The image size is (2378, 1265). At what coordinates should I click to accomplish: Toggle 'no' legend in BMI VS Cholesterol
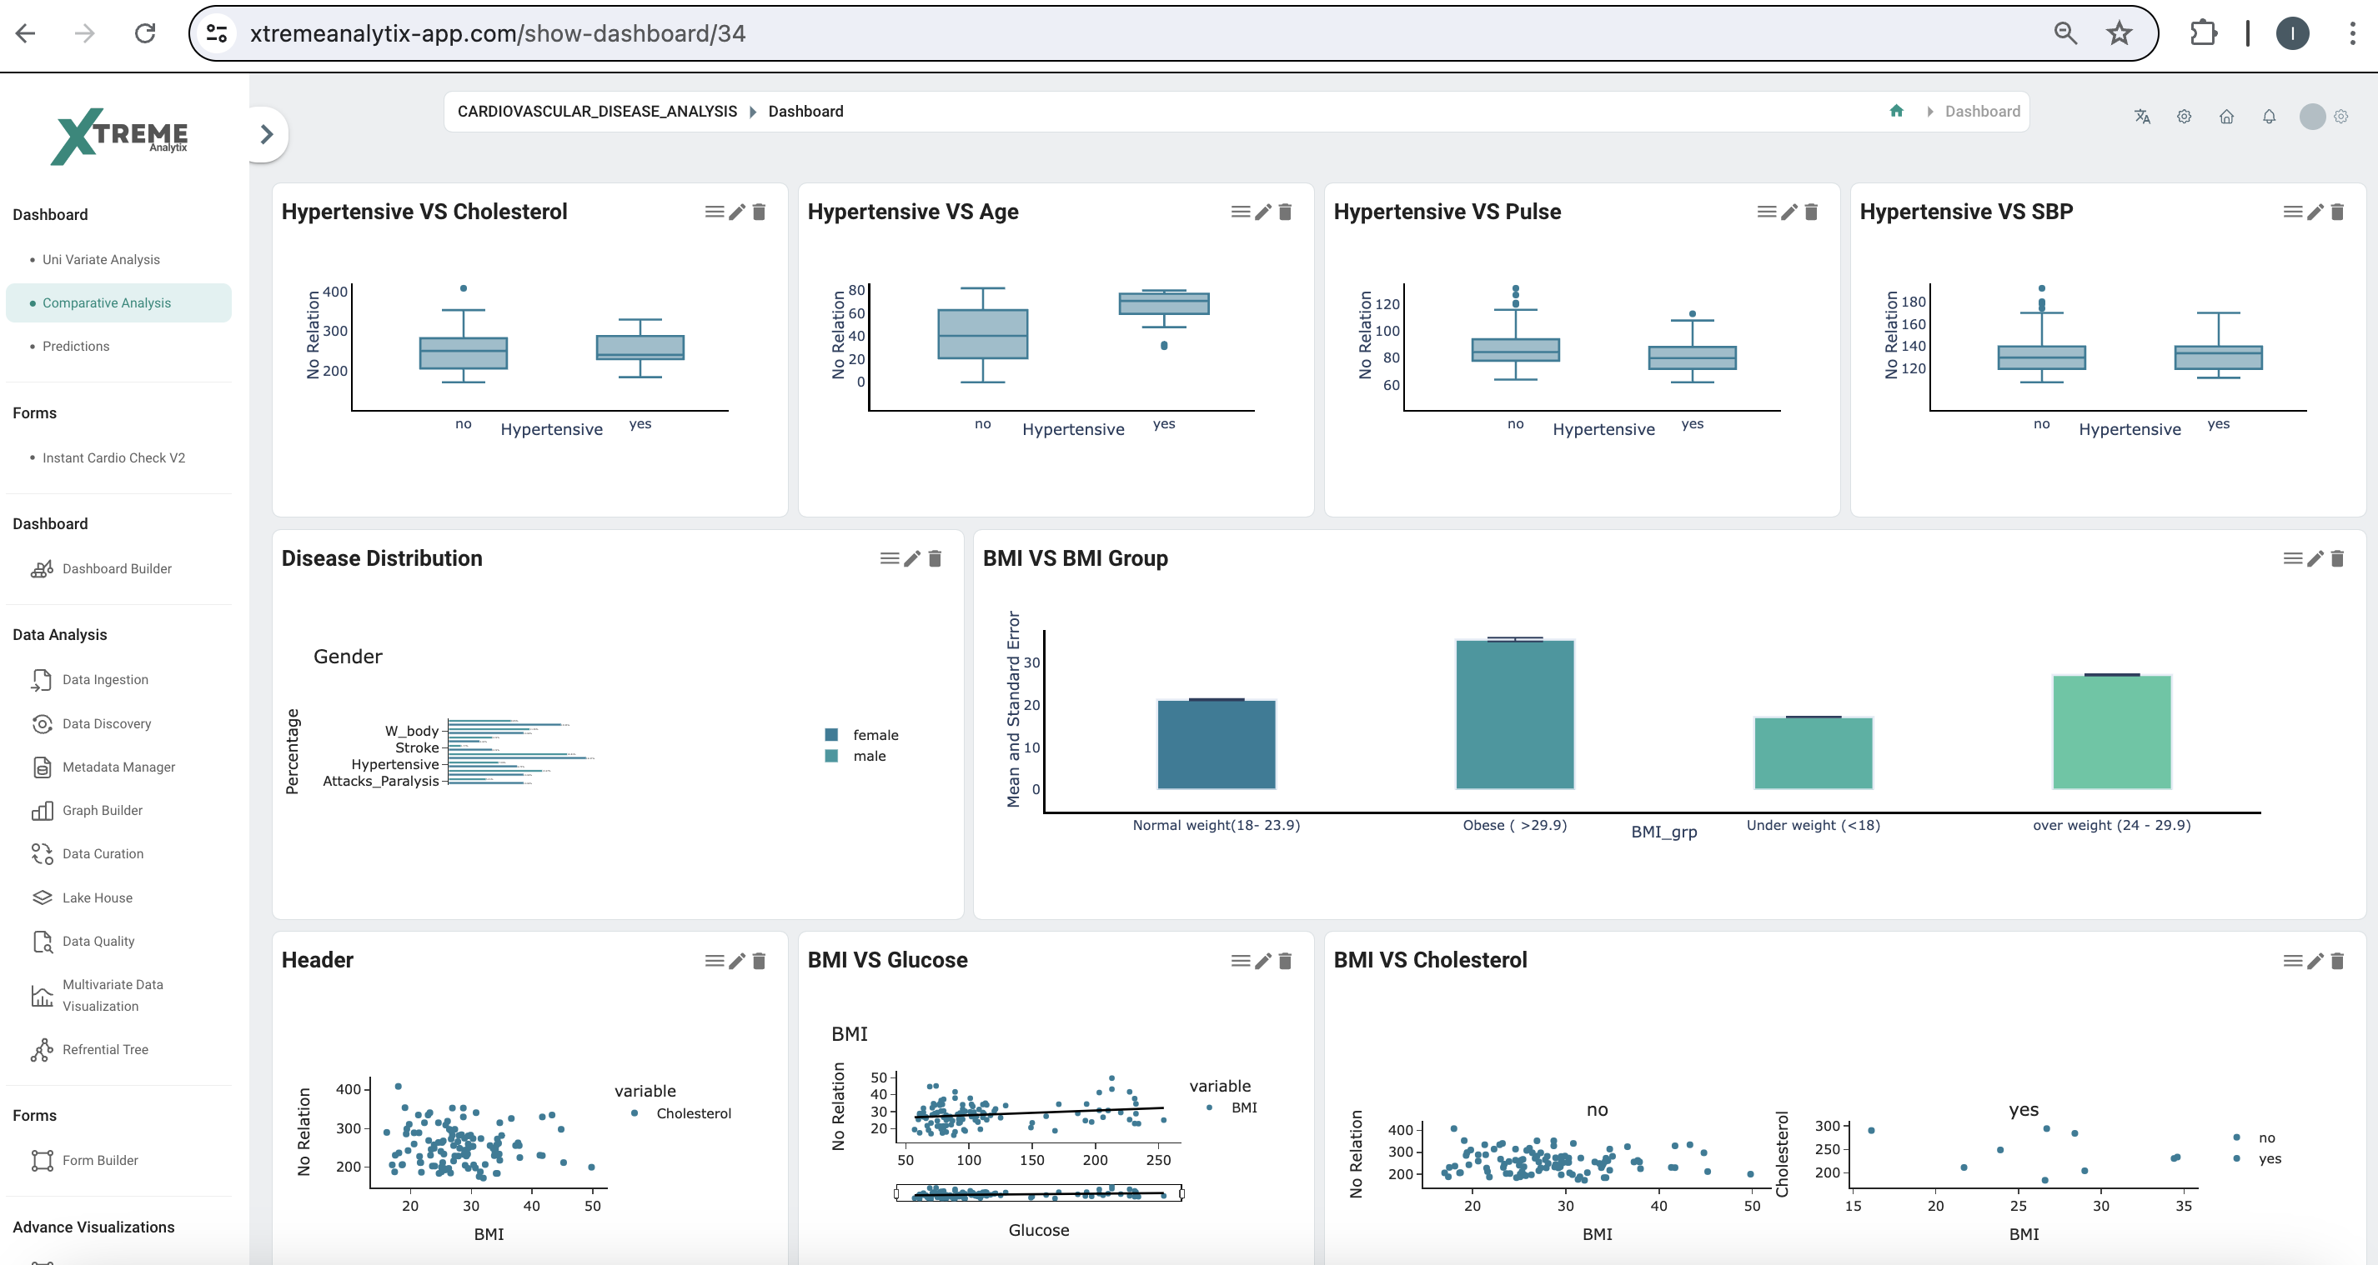click(x=2254, y=1137)
